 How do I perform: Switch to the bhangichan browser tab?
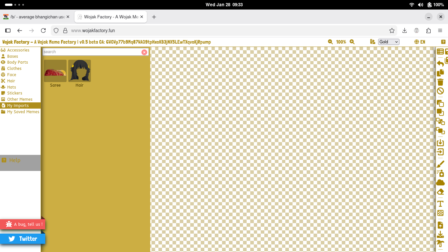point(37,17)
